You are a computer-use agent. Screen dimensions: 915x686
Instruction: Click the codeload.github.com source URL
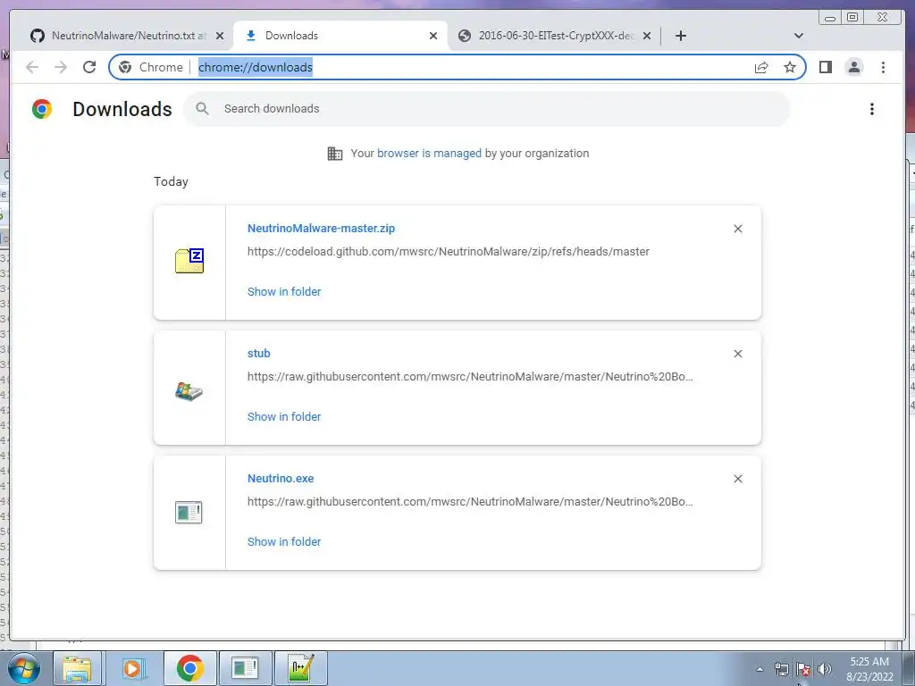449,251
